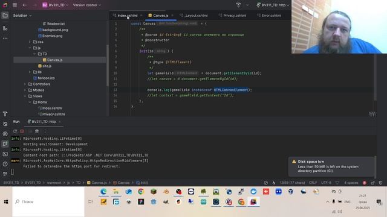Viewport: 387px width, 217px height.
Task: Close the Canvas.js editor tab
Action: coord(172,16)
